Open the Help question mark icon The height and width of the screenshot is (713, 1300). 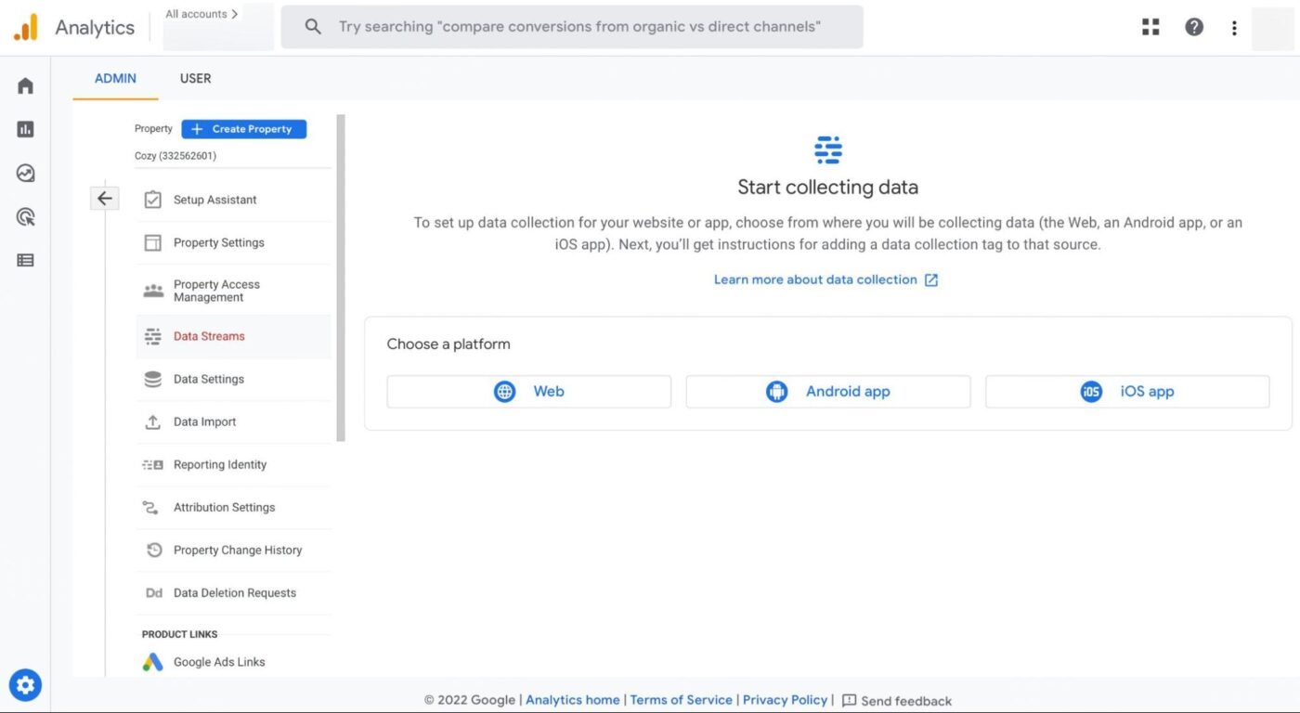[x=1194, y=27]
